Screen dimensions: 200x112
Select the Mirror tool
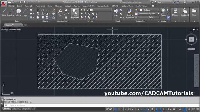(x=42, y=14)
